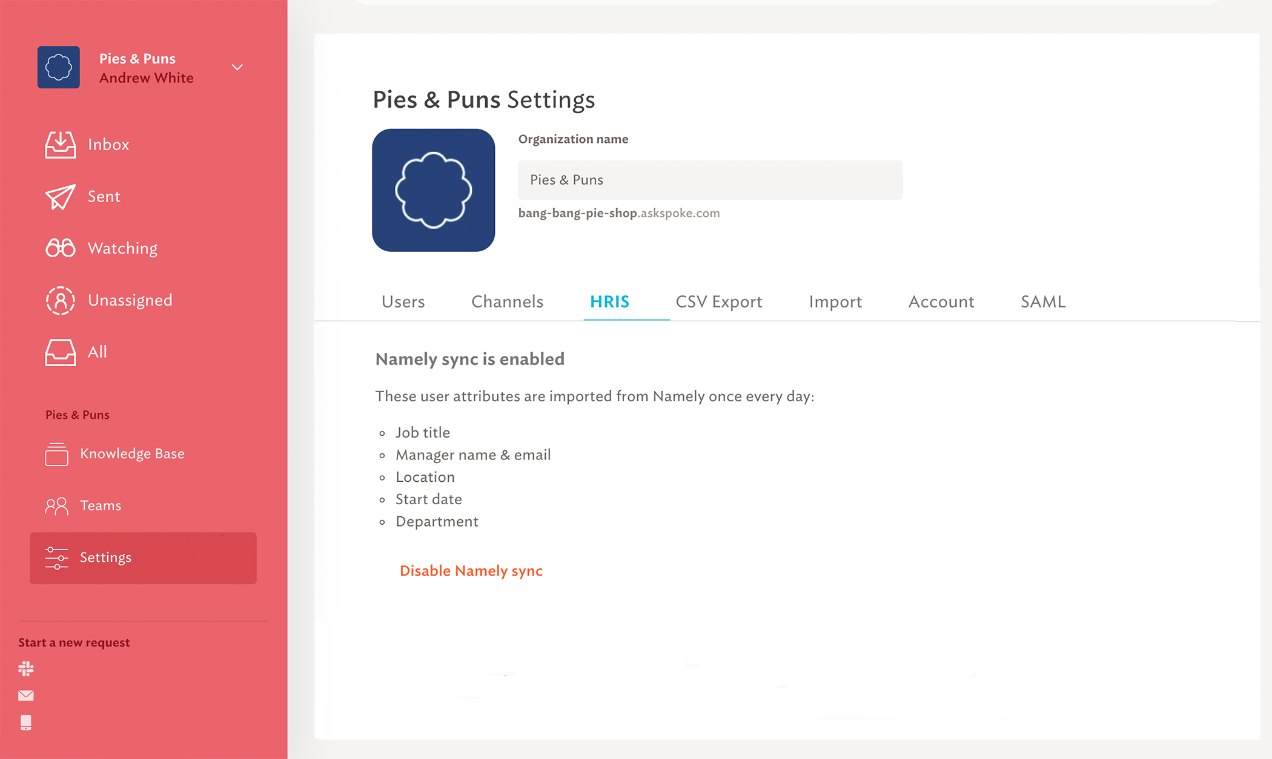
Task: Click the Unassigned icon in sidebar
Action: [61, 300]
